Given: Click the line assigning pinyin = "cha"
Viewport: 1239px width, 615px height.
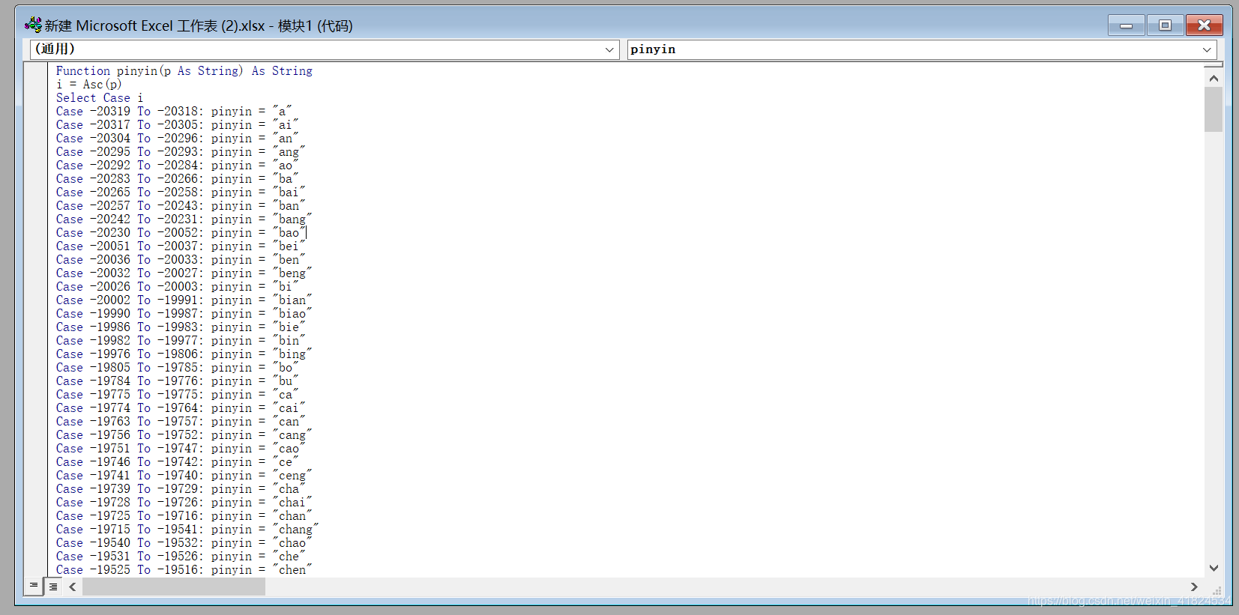Looking at the screenshot, I should (x=181, y=489).
